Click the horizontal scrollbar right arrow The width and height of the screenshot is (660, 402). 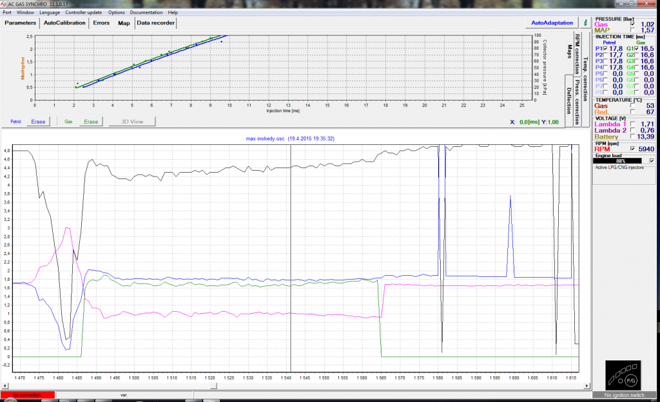[x=587, y=386]
